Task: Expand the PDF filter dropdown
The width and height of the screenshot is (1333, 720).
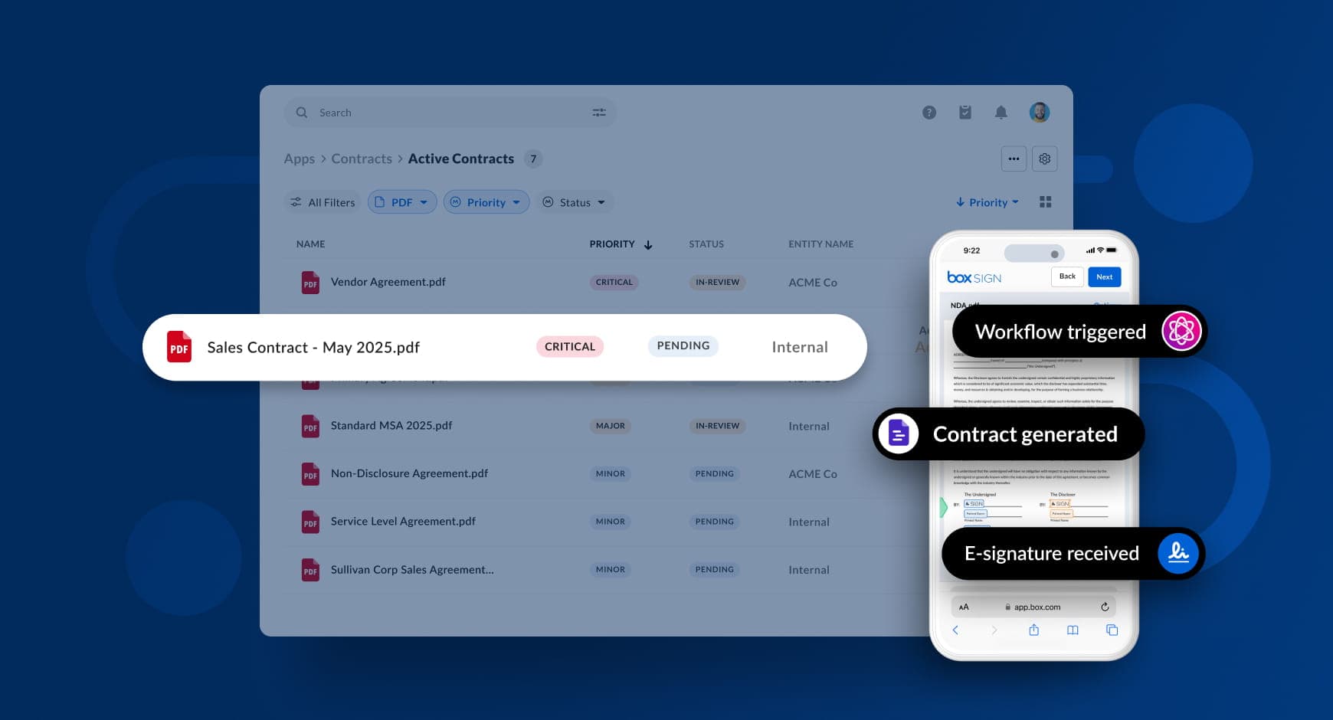Action: [402, 202]
